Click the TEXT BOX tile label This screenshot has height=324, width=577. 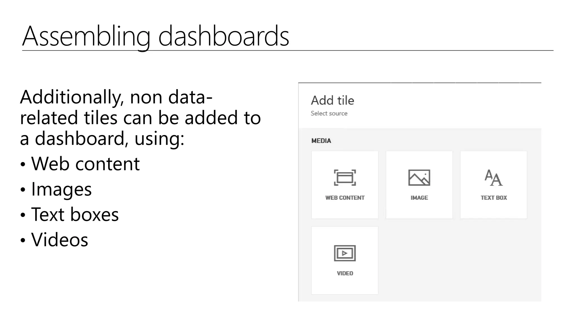[494, 198]
